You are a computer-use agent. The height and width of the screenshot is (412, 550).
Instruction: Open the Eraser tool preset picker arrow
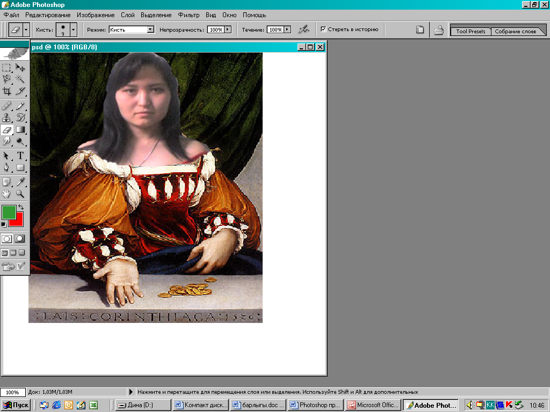[26, 30]
